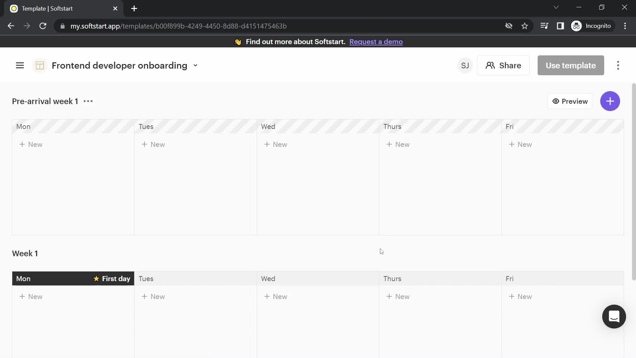Open the tab search chevron
This screenshot has width=636, height=358.
(556, 7)
